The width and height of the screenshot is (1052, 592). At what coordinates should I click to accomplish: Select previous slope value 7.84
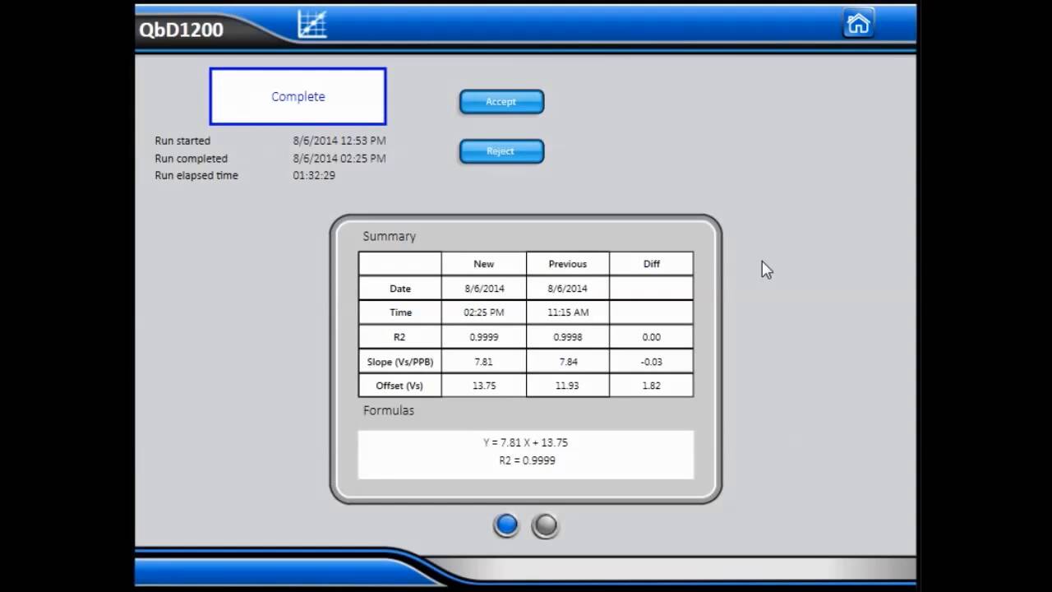click(568, 362)
